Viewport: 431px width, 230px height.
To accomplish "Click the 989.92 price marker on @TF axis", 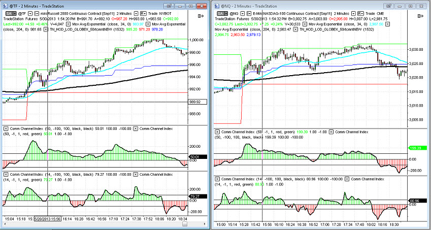I will point(197,102).
